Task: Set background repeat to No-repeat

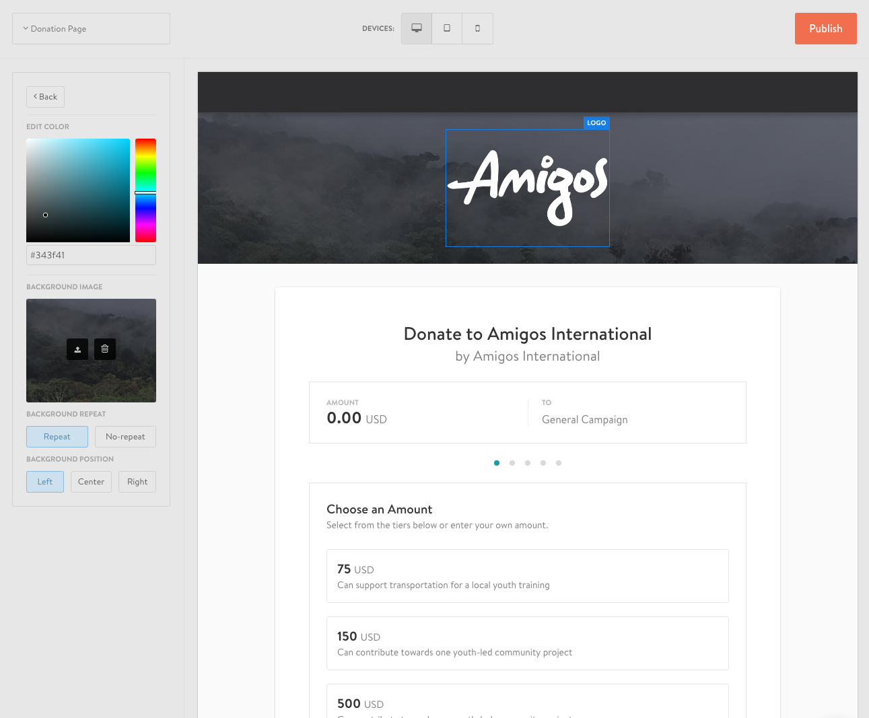Action: 125,437
